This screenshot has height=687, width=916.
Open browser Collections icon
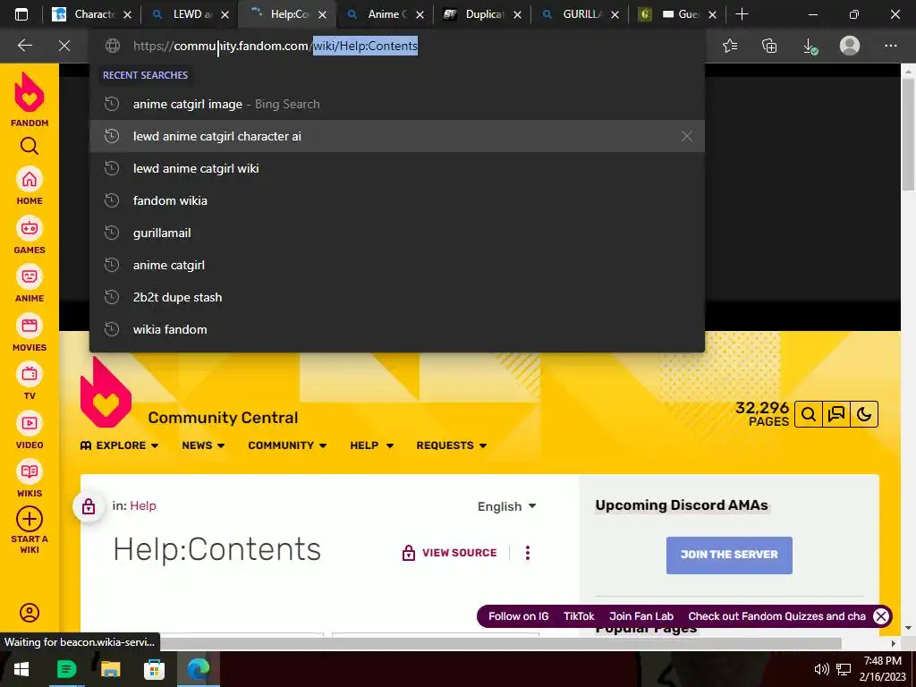click(x=769, y=46)
